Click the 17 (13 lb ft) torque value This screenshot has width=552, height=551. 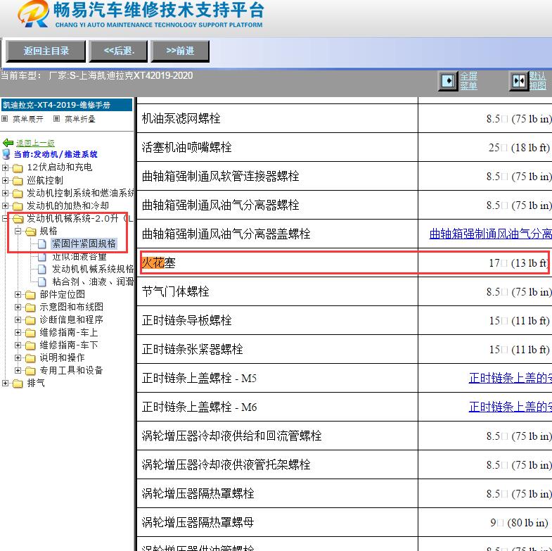pyautogui.click(x=518, y=262)
